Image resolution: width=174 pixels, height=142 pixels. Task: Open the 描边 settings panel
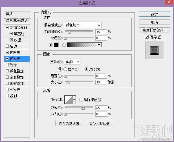pos(13,46)
